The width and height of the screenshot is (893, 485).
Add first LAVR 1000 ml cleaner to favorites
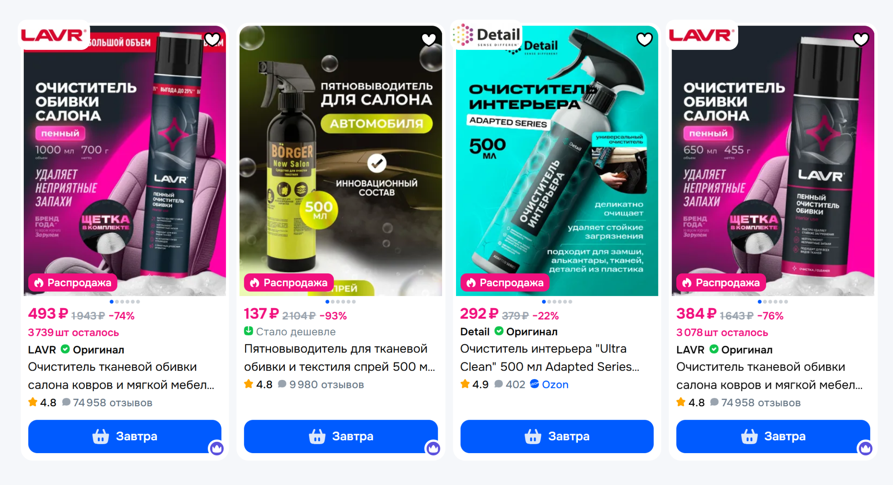pyautogui.click(x=212, y=39)
